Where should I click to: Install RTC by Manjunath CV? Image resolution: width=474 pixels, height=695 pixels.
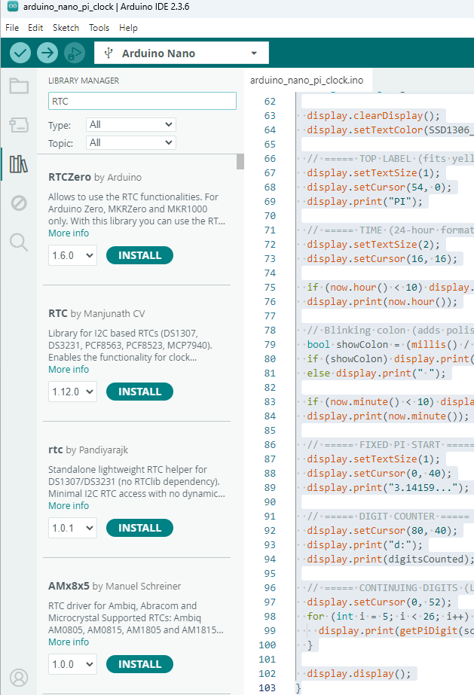tap(139, 392)
